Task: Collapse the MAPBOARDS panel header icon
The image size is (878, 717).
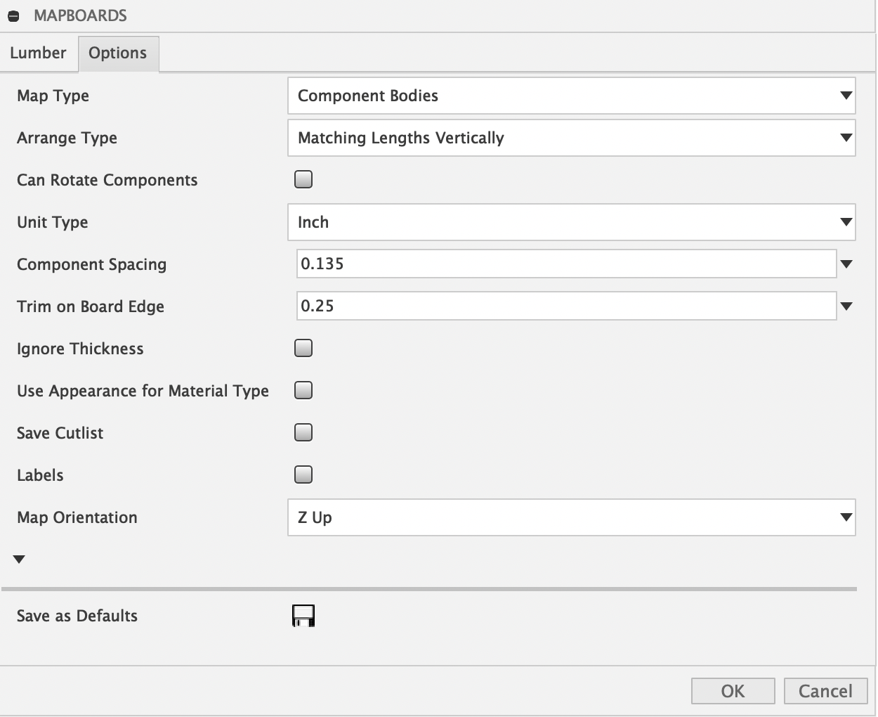Action: (x=14, y=16)
